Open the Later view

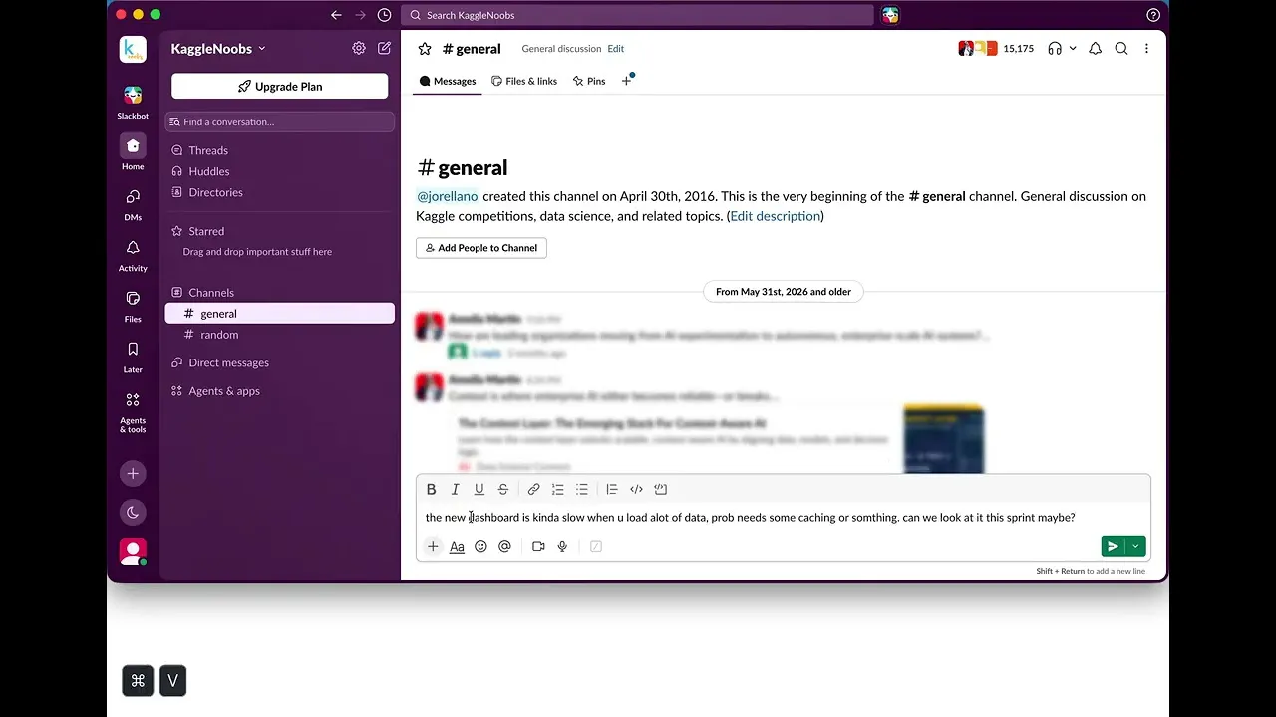click(133, 356)
